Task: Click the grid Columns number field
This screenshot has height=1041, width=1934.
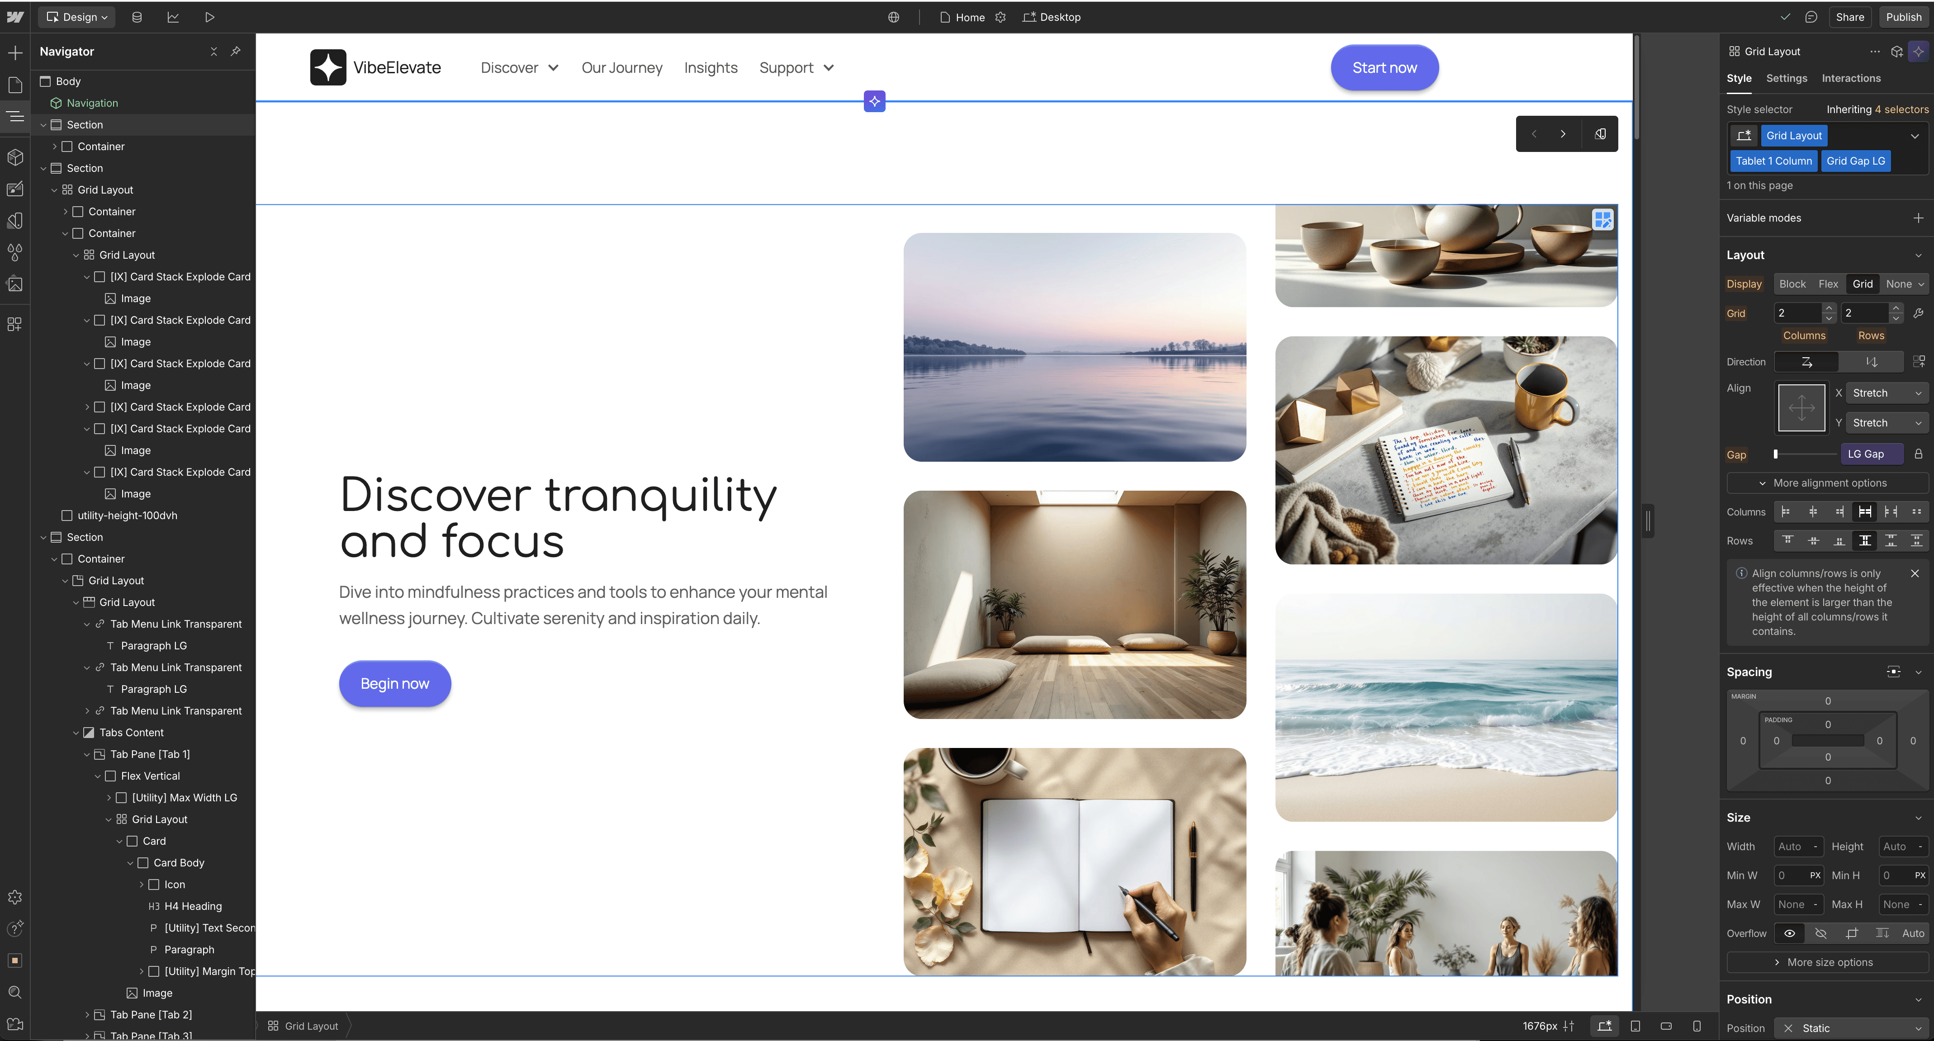Action: pos(1798,313)
